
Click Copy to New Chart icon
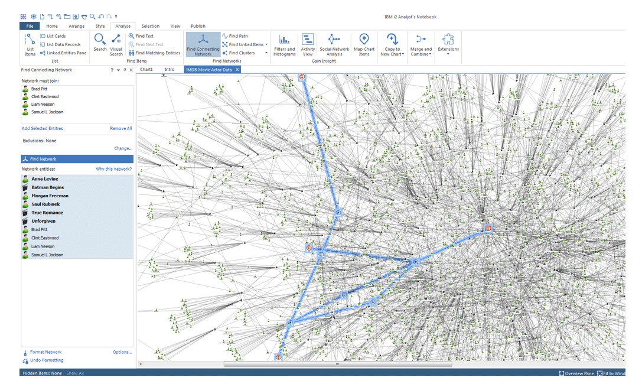tap(392, 40)
